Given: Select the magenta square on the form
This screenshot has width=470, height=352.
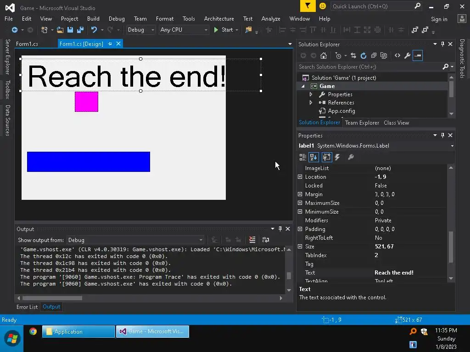Looking at the screenshot, I should click(x=86, y=102).
